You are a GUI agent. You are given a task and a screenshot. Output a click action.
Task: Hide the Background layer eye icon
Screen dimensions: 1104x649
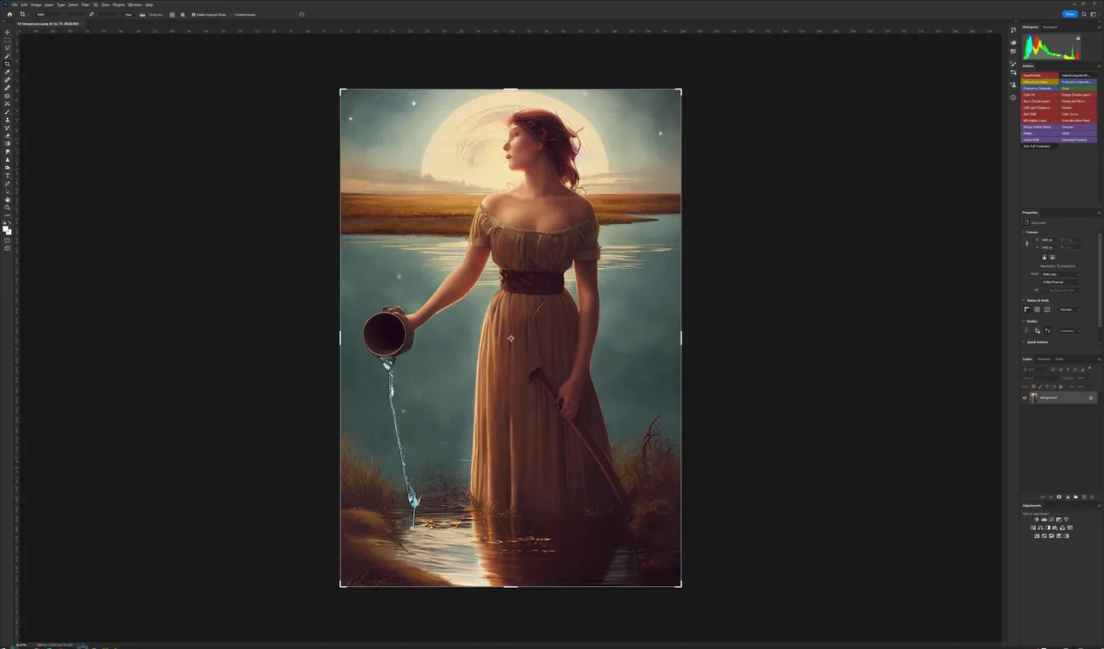[1025, 398]
